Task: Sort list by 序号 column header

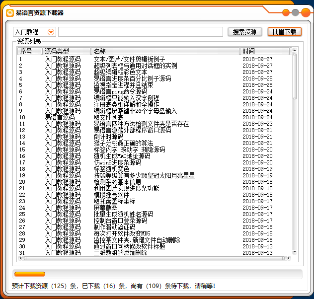Action: point(29,51)
